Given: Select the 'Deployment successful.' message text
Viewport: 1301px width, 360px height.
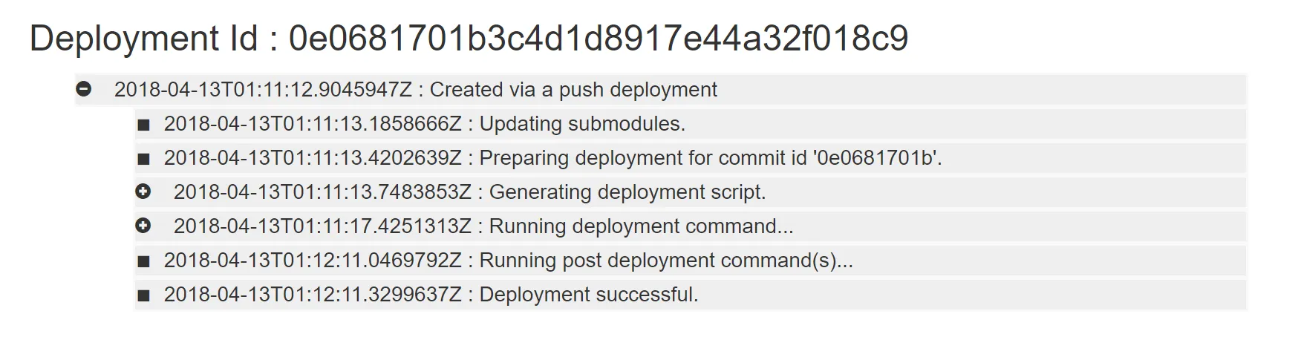Looking at the screenshot, I should click(x=589, y=295).
